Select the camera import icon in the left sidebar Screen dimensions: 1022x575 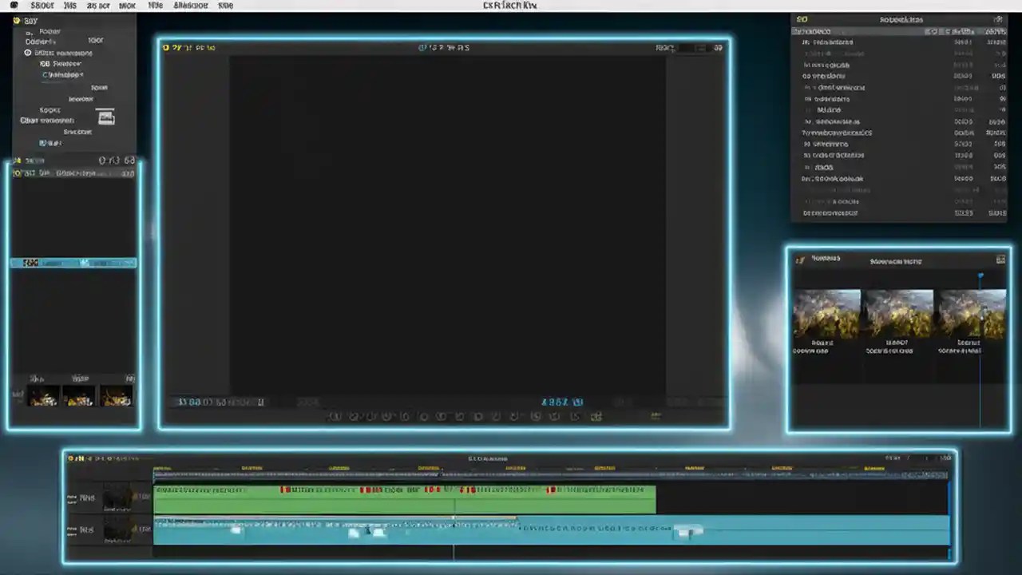tap(106, 117)
